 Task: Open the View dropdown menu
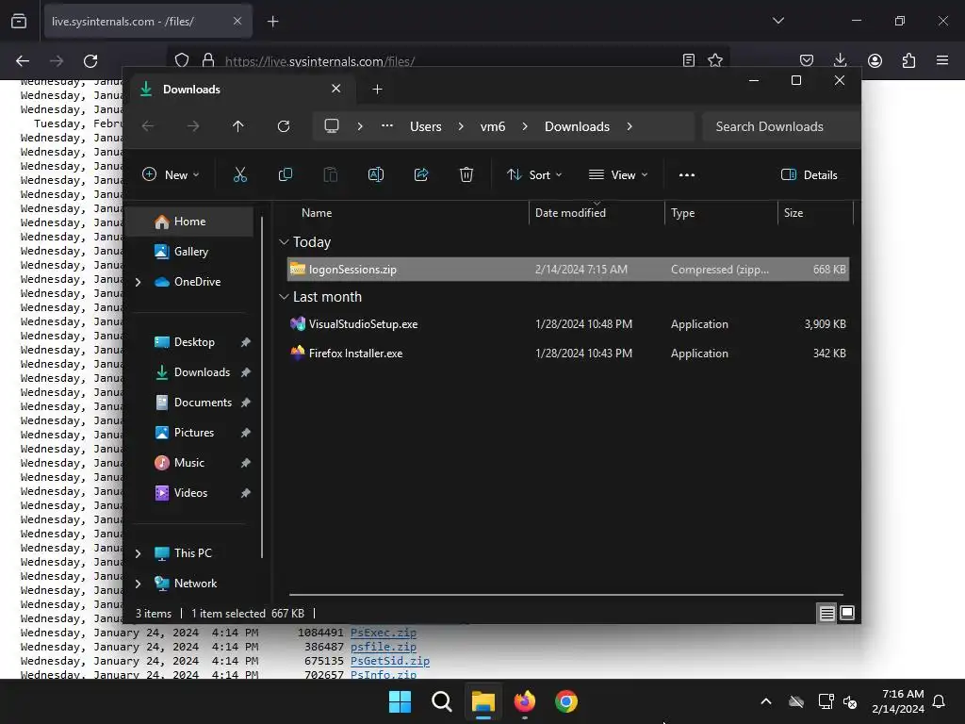(618, 174)
